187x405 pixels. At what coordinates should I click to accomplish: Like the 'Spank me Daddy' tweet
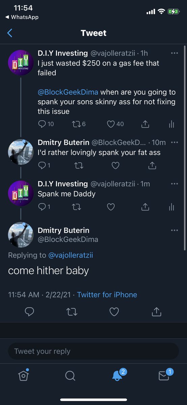111,207
